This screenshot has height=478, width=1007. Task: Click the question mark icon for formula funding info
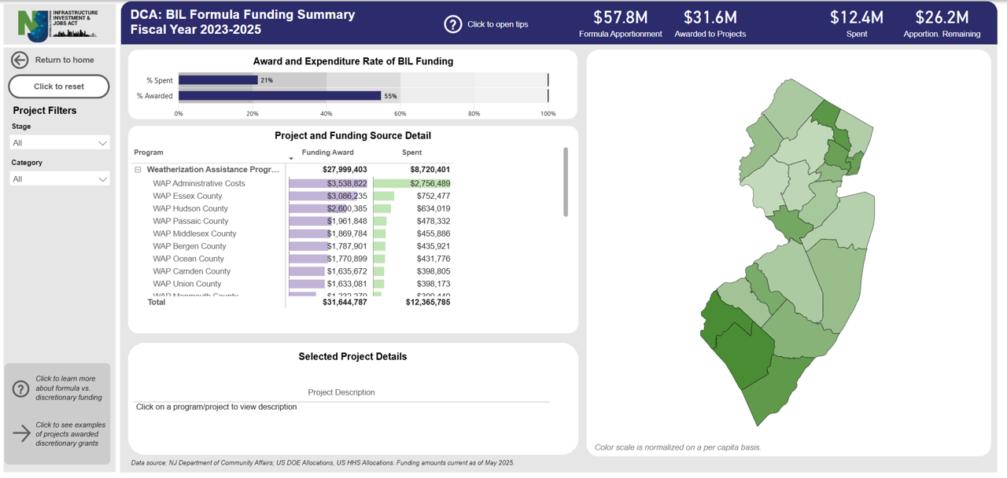[x=21, y=388]
